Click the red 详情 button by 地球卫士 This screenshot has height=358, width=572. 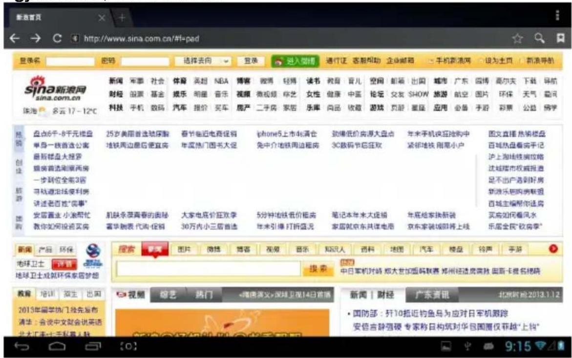click(64, 264)
